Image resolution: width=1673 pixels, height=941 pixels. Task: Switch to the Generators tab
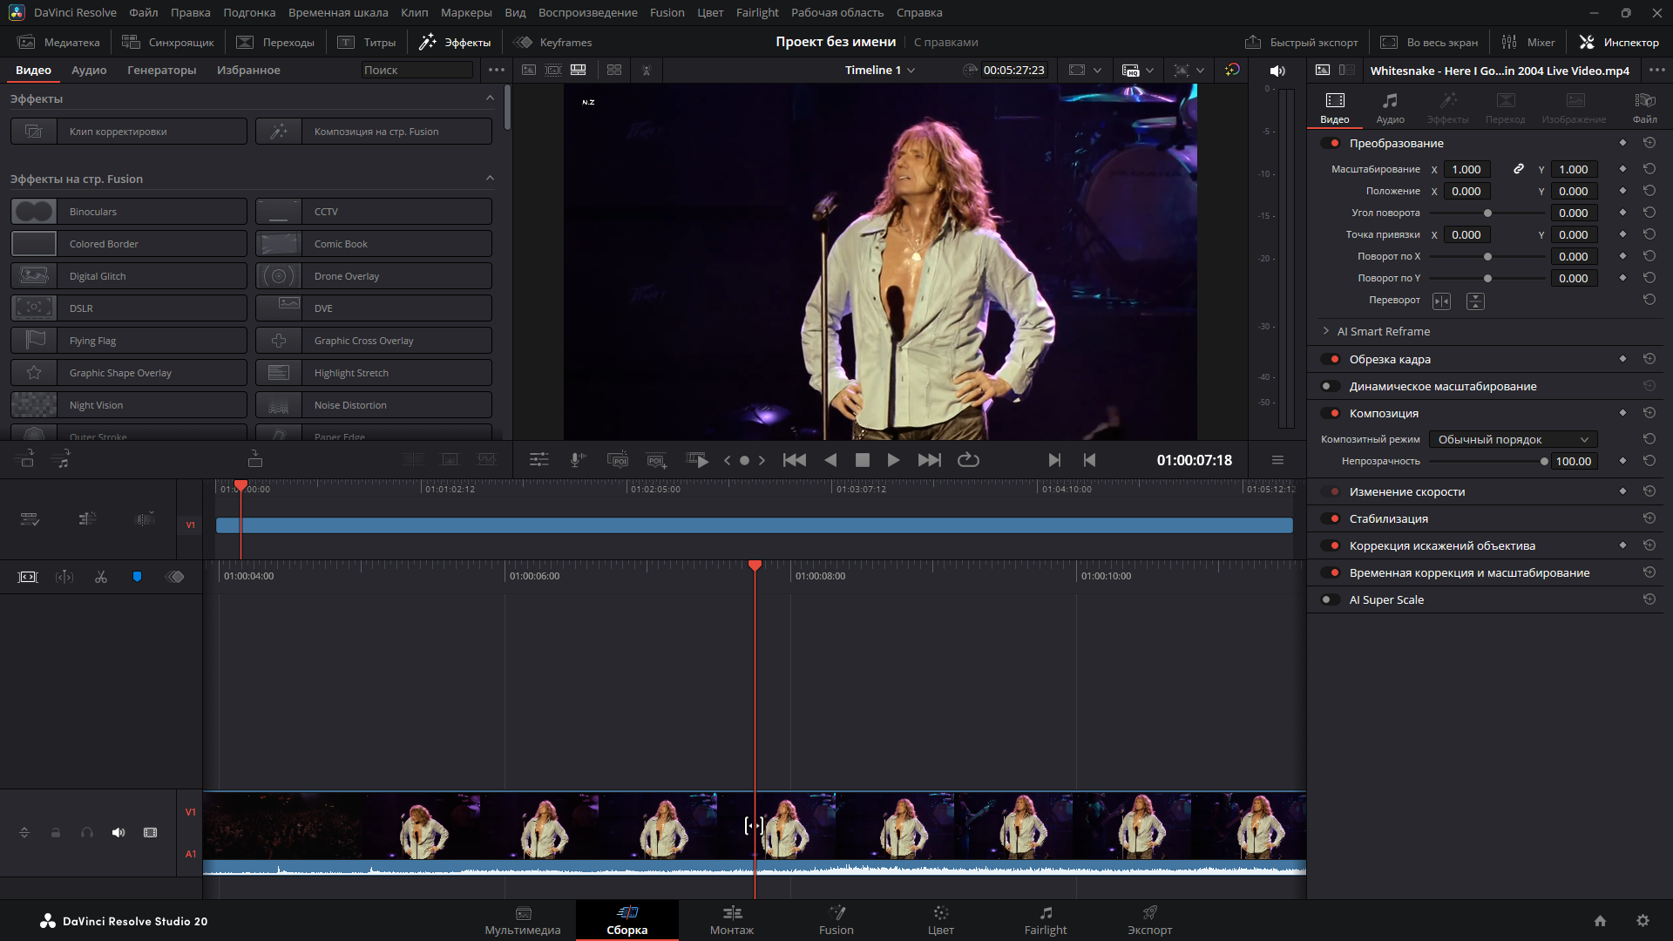[x=161, y=71]
